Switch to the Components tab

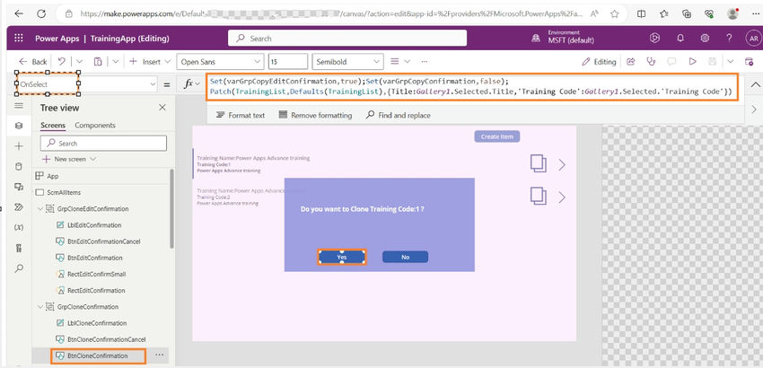pyautogui.click(x=95, y=125)
